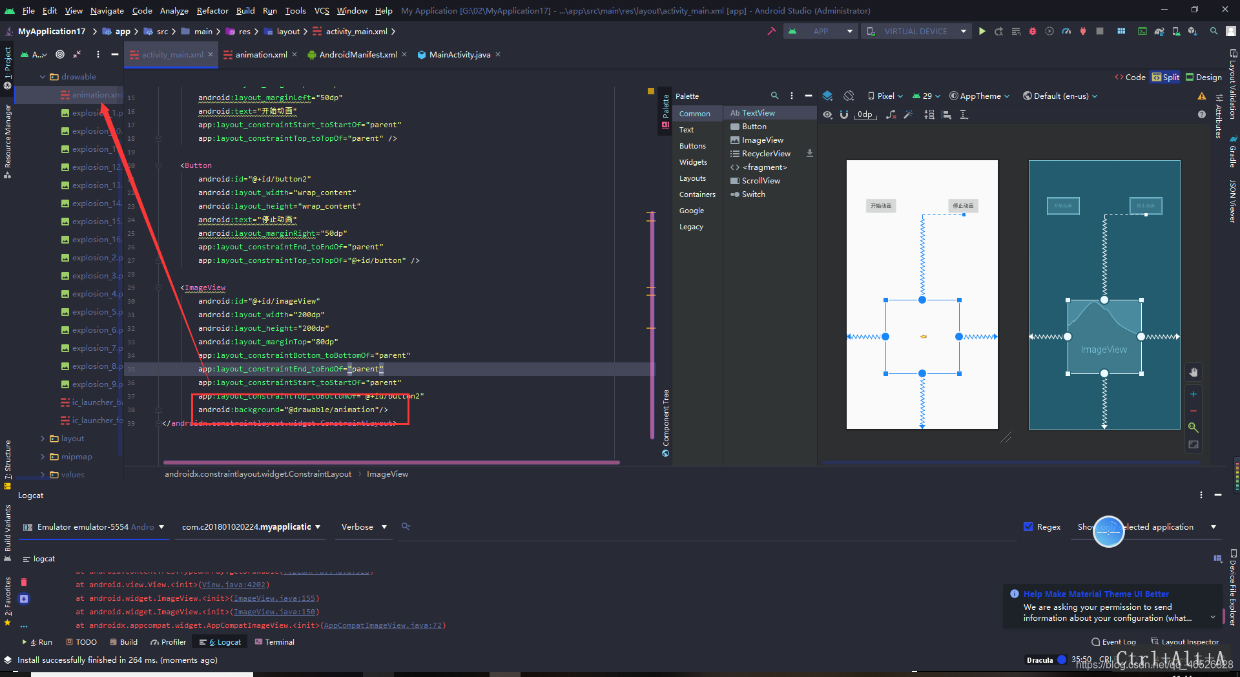This screenshot has height=677, width=1240.
Task: Toggle the Regex checkbox in Logcat
Action: [x=1029, y=526]
